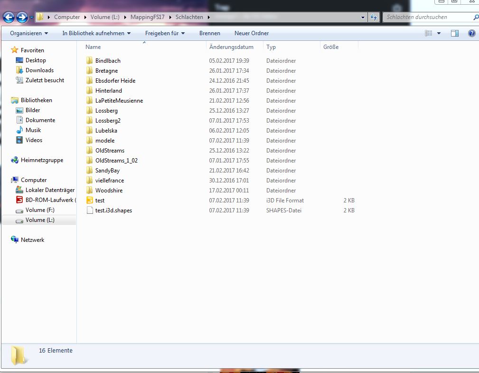479x373 pixels.
Task: Click the Forward navigation arrow button
Action: coord(22,18)
